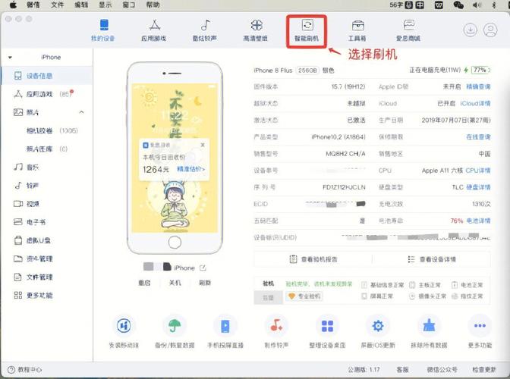Click the 抹除所有数据 broom icon
510x379 pixels.
[x=429, y=326]
